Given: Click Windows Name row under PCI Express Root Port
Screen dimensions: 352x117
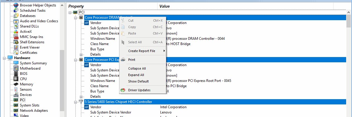Looking at the screenshot, I should point(103,81).
